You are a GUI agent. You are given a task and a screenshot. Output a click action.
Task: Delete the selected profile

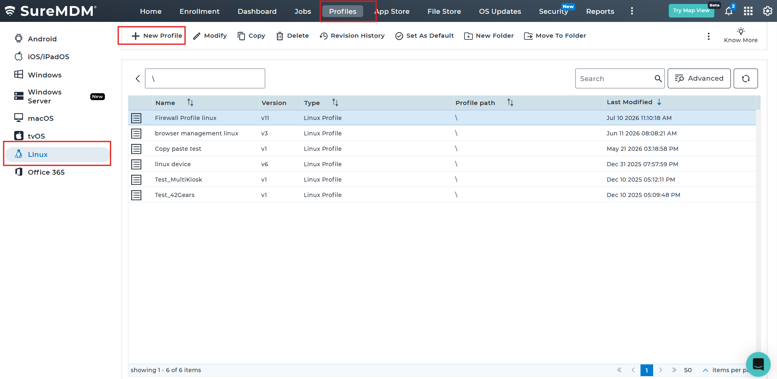[x=292, y=36]
